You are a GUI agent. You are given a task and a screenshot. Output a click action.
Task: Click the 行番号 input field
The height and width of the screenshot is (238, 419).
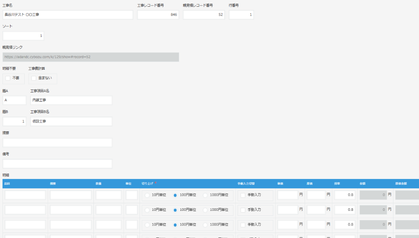tap(241, 15)
